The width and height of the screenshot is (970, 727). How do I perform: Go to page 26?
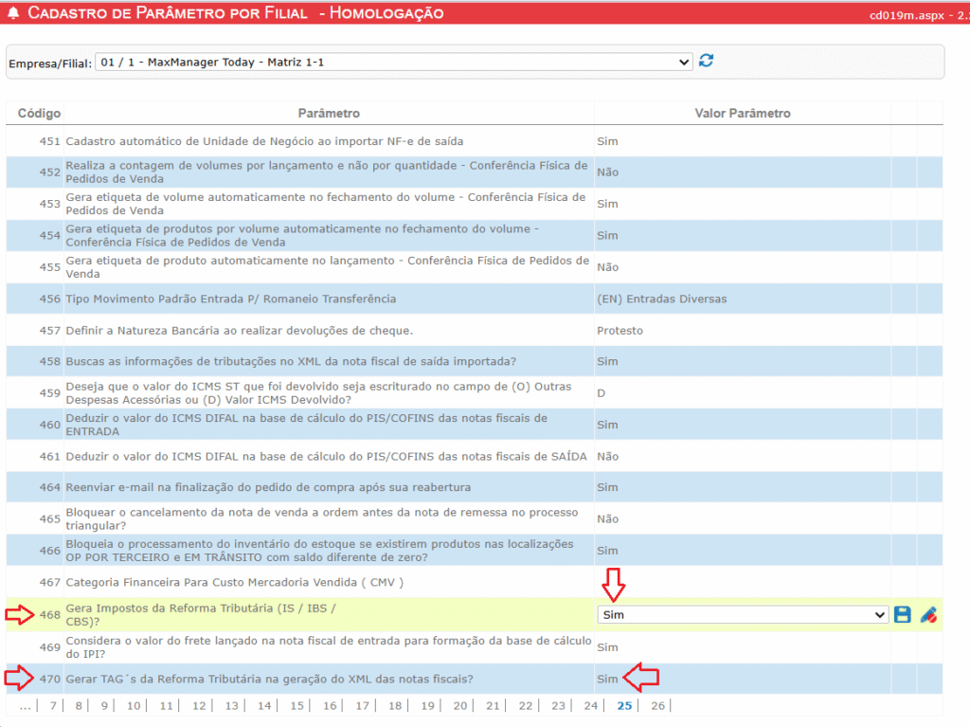coord(657,705)
